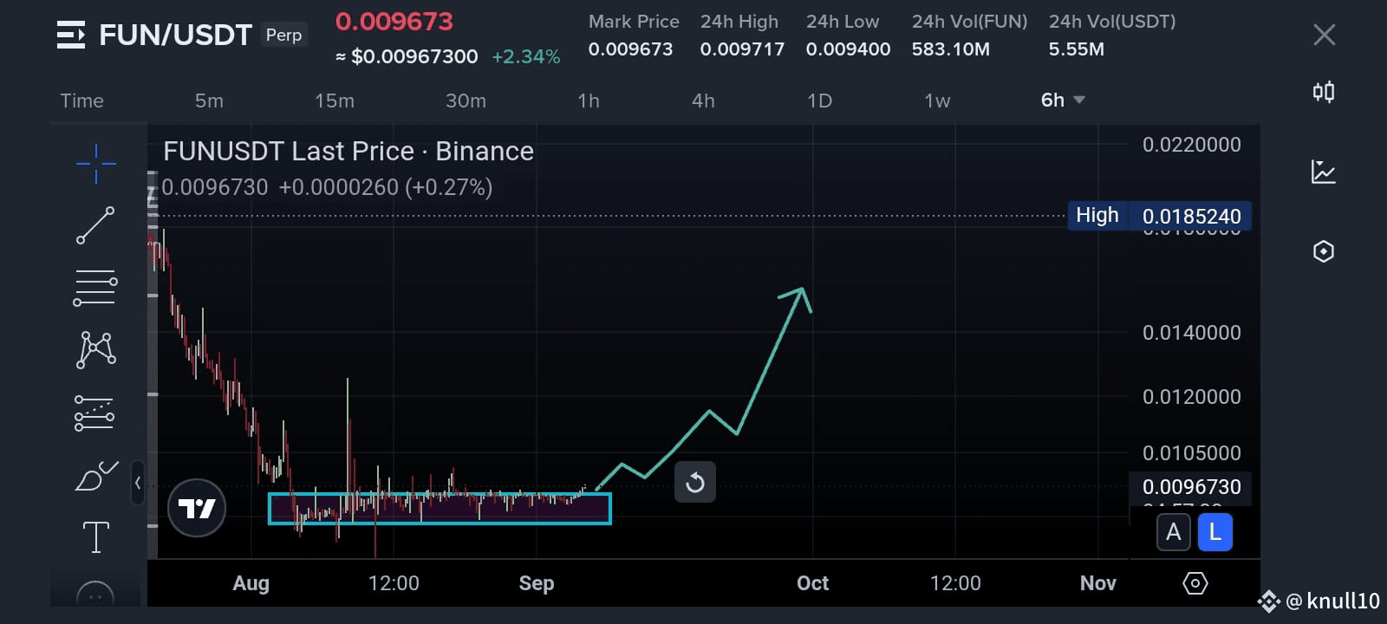Select the brush drawing tool
The image size is (1387, 624).
coord(96,475)
